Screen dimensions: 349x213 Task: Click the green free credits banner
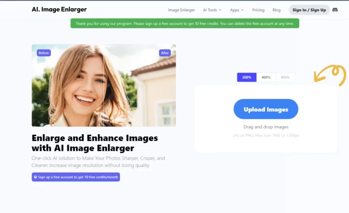pyautogui.click(x=185, y=23)
